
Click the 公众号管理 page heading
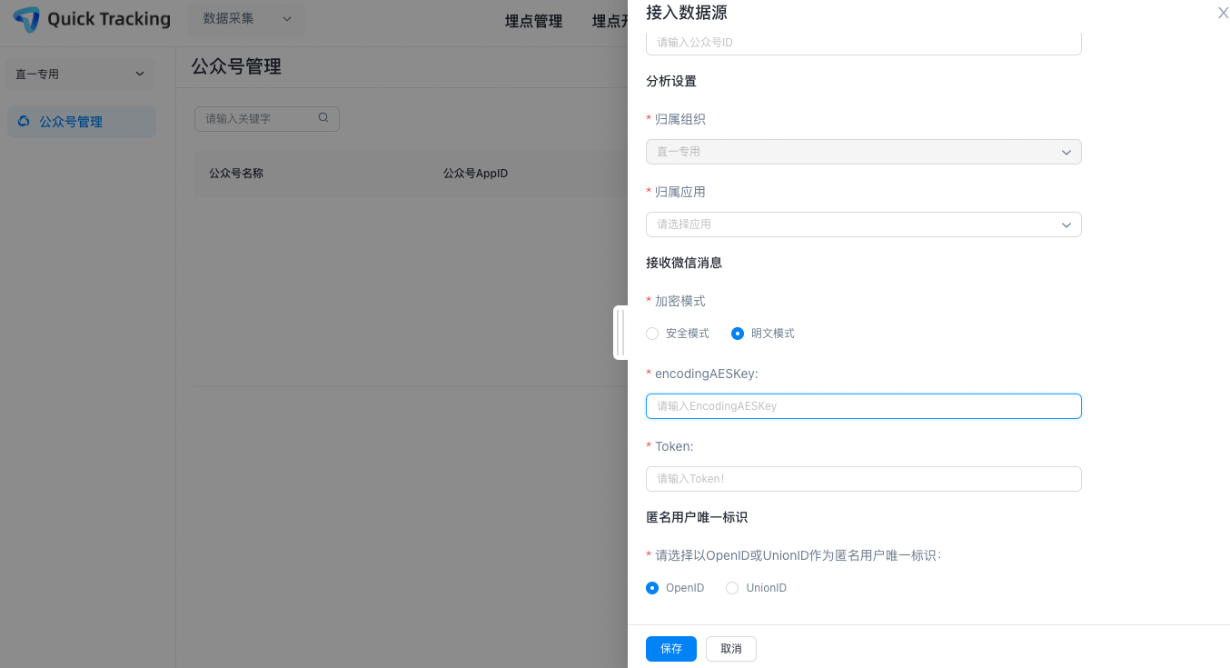click(236, 66)
